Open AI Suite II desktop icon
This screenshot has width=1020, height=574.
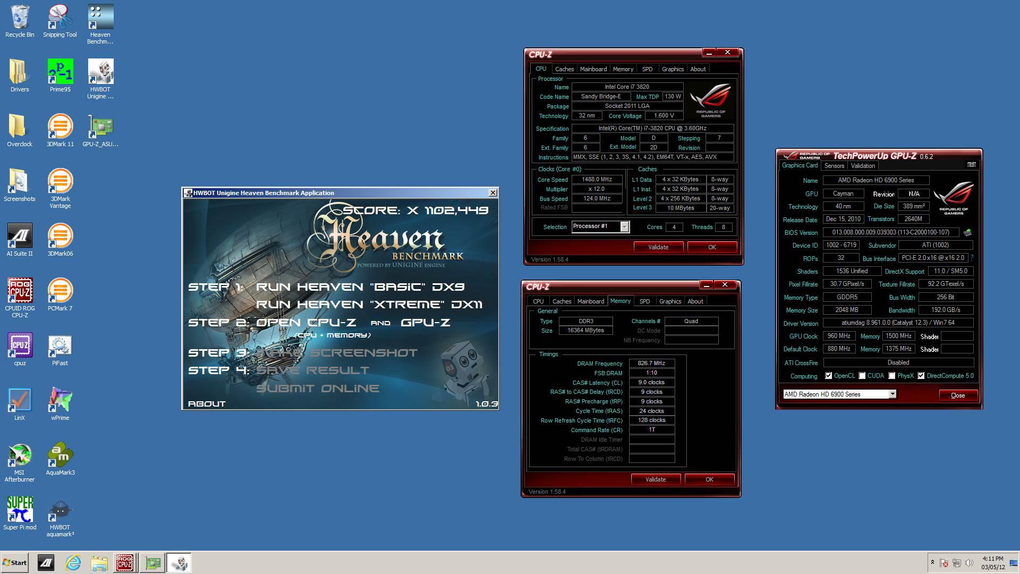tap(20, 240)
